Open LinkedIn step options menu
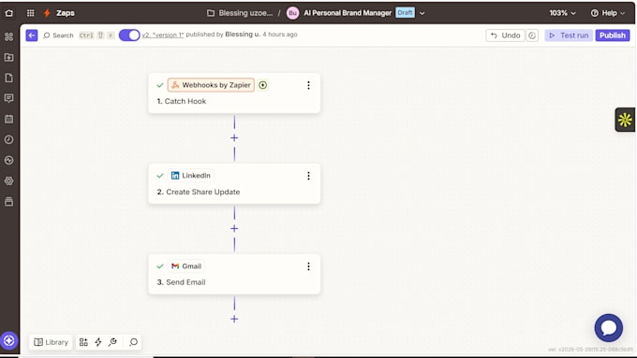Viewport: 637px width, 358px height. 308,176
